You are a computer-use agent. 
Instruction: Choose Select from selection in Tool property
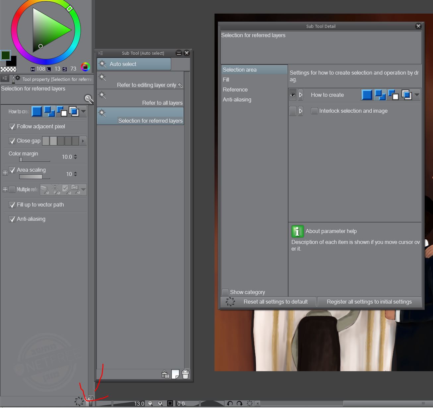(x=74, y=111)
